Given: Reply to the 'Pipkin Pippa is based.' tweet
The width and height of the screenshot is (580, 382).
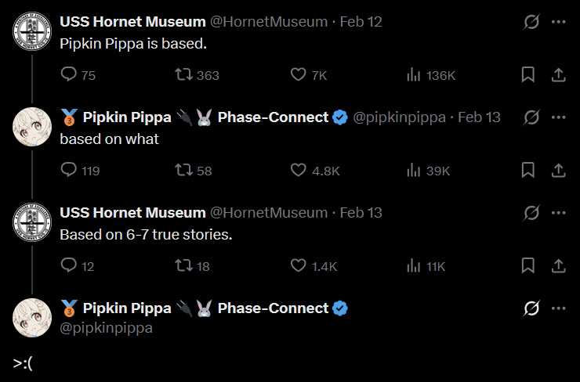Looking at the screenshot, I should coord(69,75).
